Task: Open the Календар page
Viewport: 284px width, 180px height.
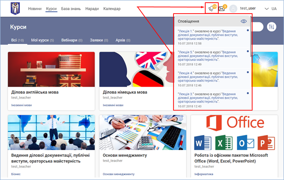Action: click(x=112, y=9)
